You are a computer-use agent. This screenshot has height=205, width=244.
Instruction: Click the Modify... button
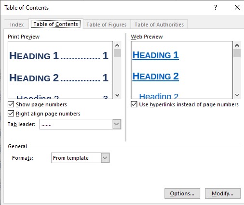click(x=223, y=193)
